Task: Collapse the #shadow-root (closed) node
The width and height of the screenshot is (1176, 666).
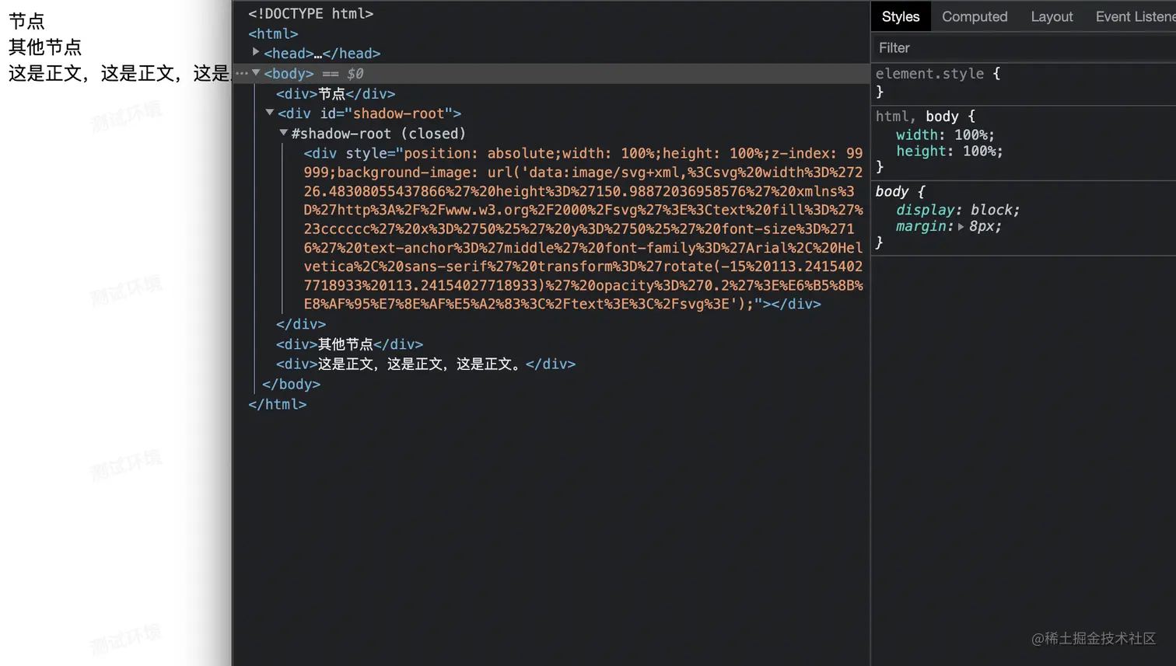Action: point(284,133)
